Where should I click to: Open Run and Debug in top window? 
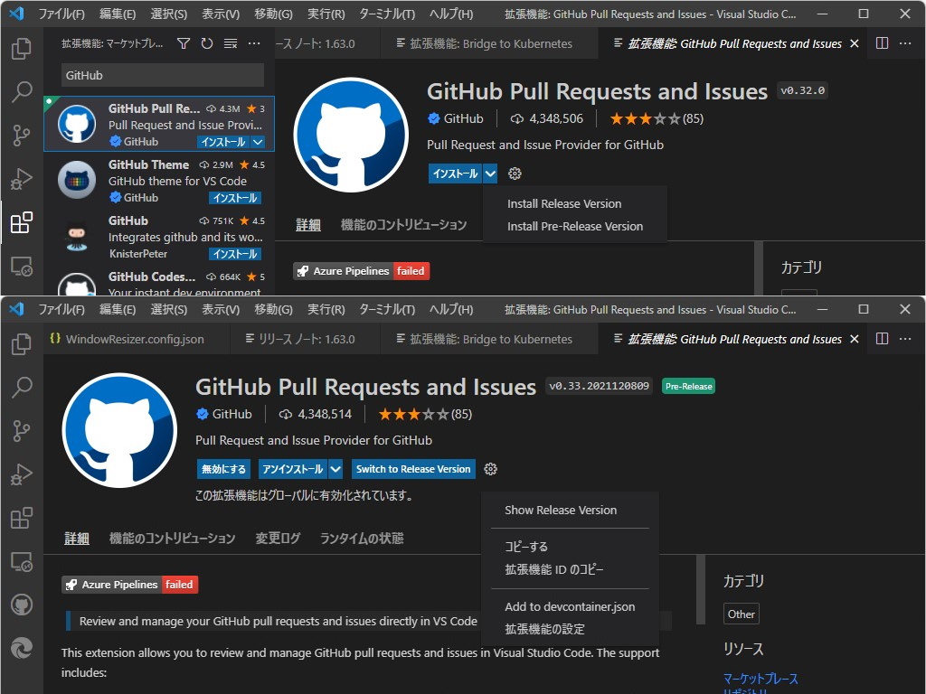click(22, 179)
